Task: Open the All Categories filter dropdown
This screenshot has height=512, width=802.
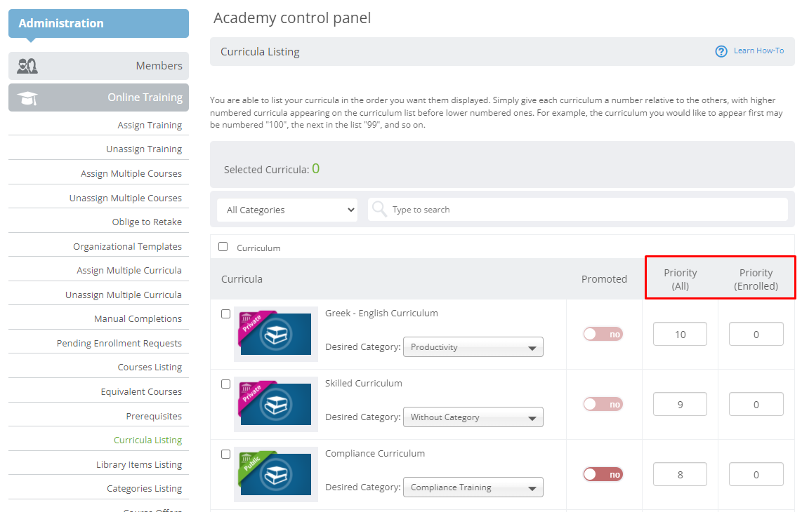Action: click(287, 210)
